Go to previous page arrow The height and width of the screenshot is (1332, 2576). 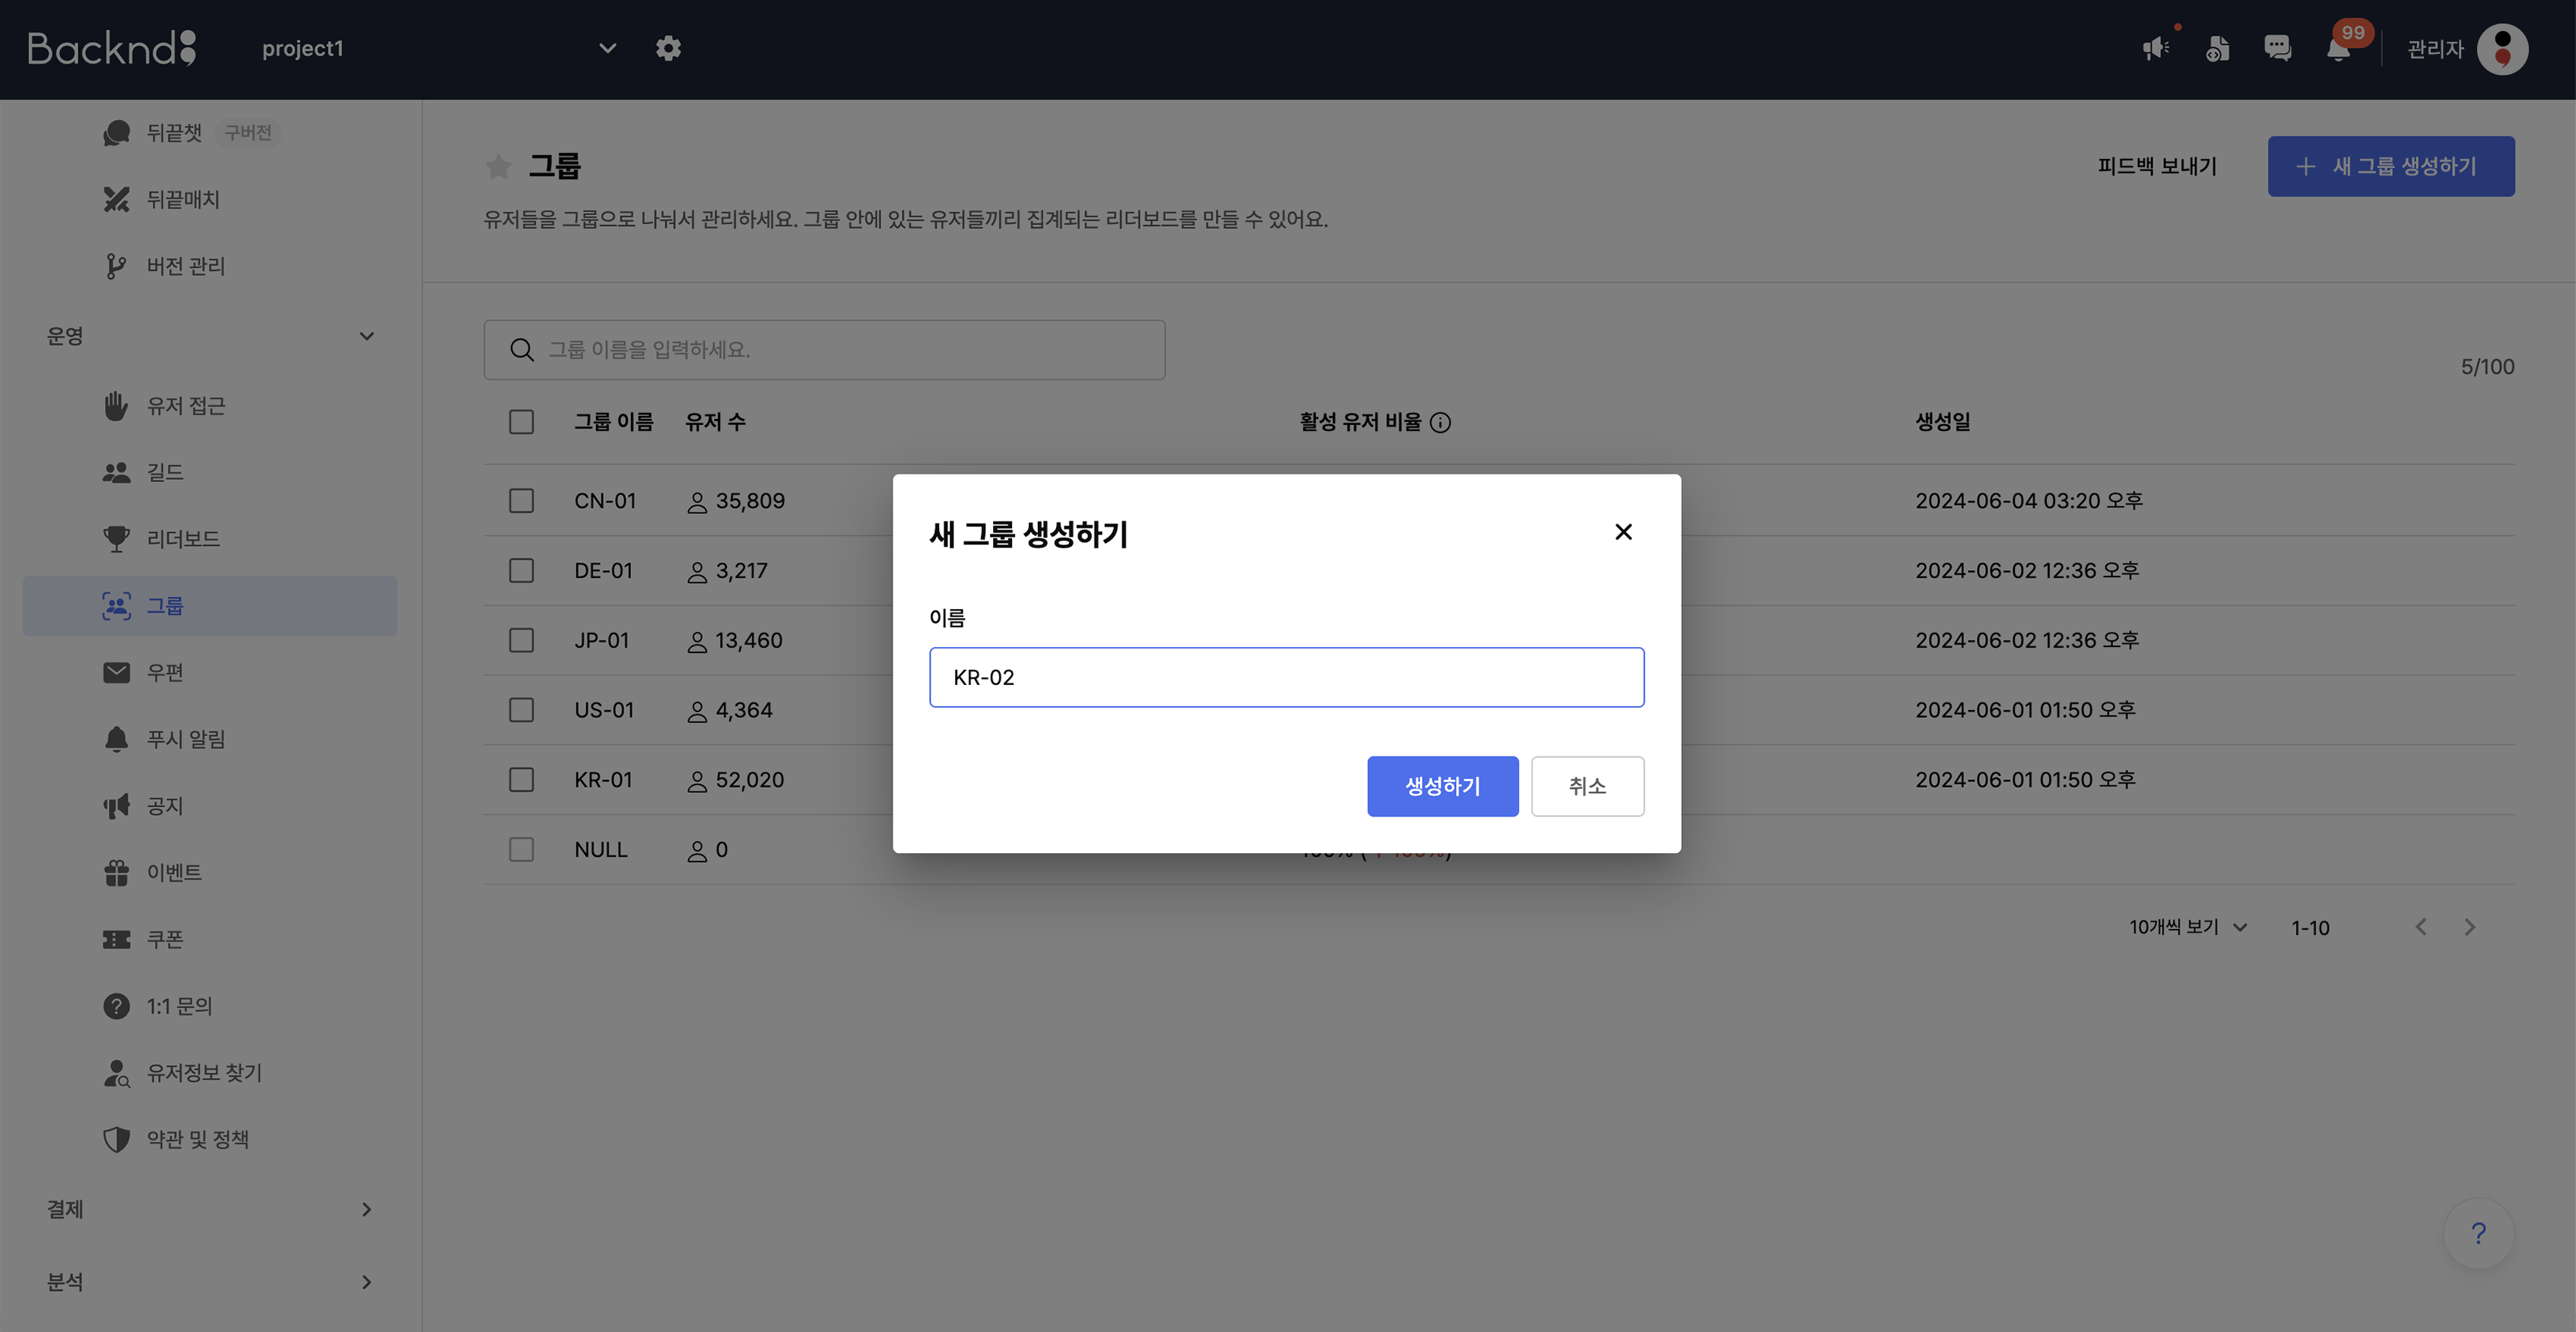point(2421,927)
